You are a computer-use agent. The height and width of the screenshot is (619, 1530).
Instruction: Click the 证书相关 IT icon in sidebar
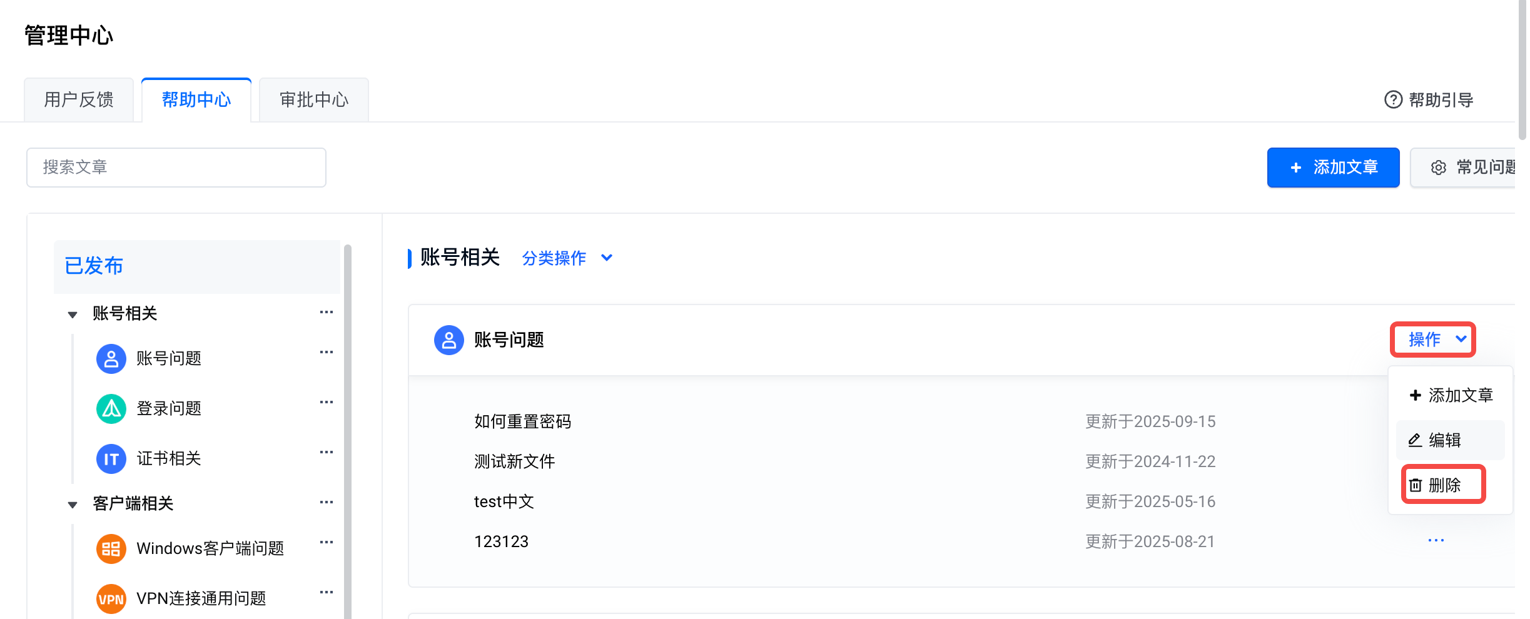point(111,458)
